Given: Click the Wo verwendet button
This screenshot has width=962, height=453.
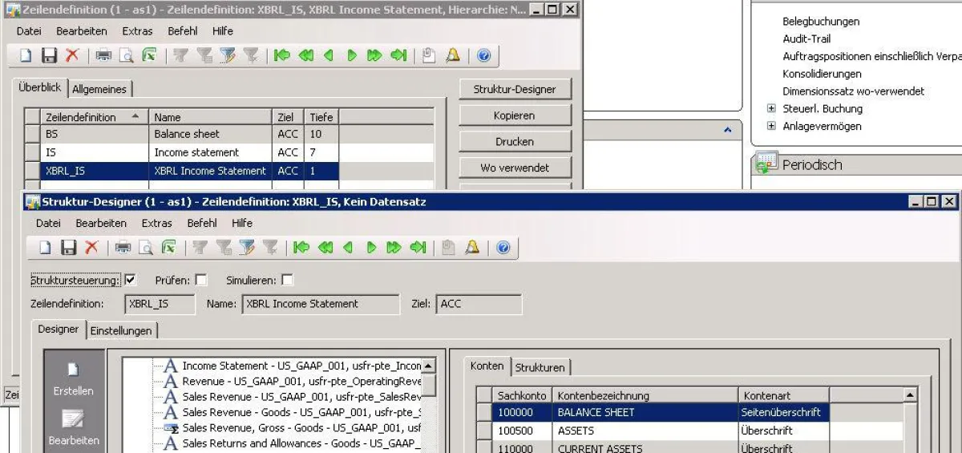Looking at the screenshot, I should click(515, 168).
